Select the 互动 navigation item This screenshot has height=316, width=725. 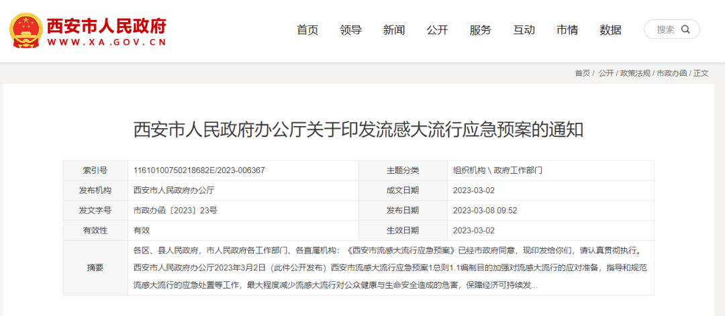tap(524, 30)
